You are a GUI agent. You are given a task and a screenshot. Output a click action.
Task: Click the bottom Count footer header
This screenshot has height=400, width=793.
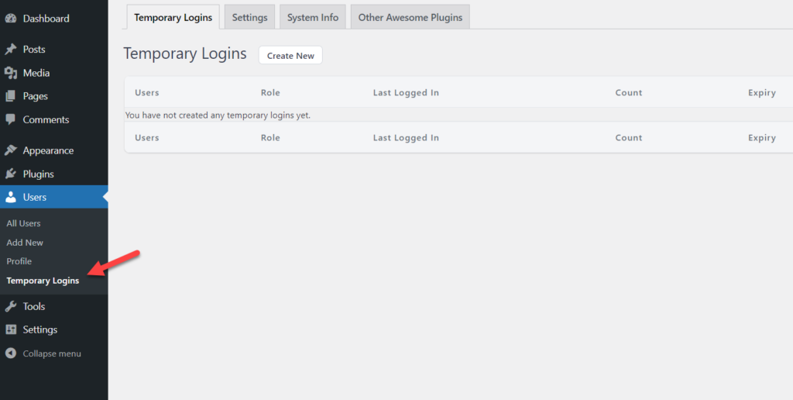[x=629, y=138]
